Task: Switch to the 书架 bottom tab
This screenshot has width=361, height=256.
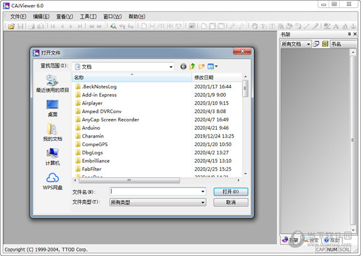Action: pos(291,240)
